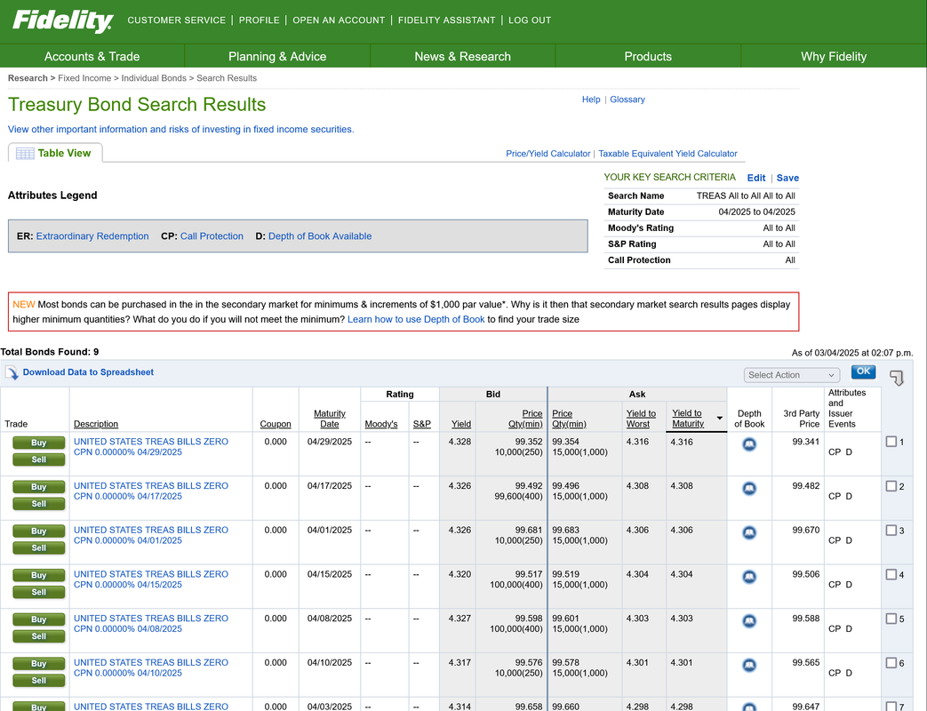Screen dimensions: 927x711
Task: Open Depth of Book for 04/29/2025 bill
Action: coord(749,443)
